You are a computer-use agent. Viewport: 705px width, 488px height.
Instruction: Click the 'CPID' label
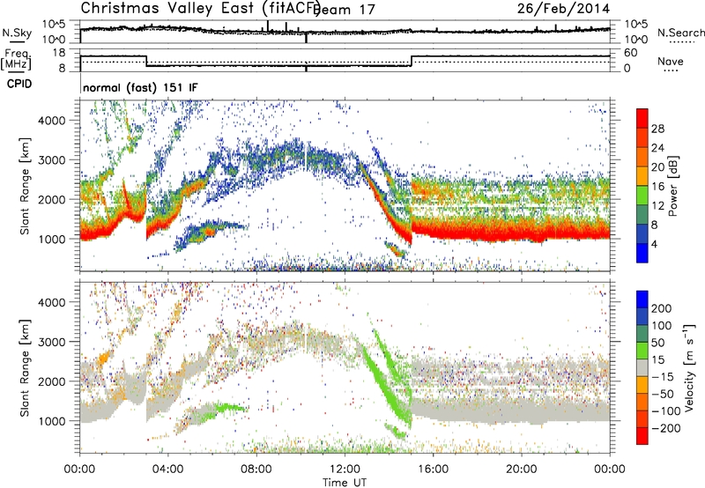click(19, 84)
